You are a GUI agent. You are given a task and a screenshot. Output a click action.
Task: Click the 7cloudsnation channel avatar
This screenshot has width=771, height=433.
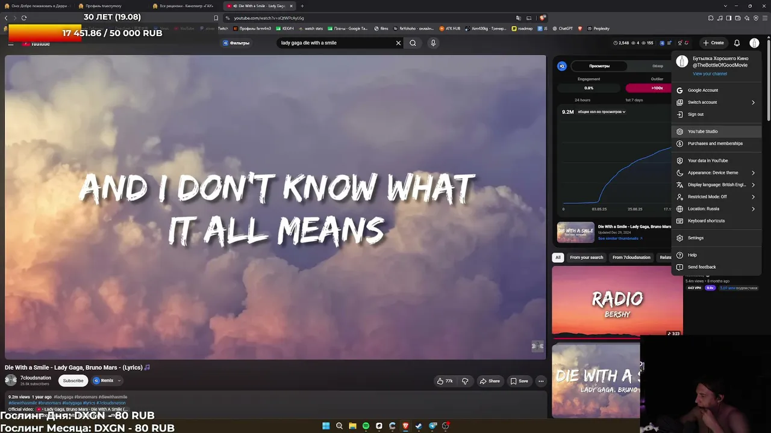(x=11, y=380)
